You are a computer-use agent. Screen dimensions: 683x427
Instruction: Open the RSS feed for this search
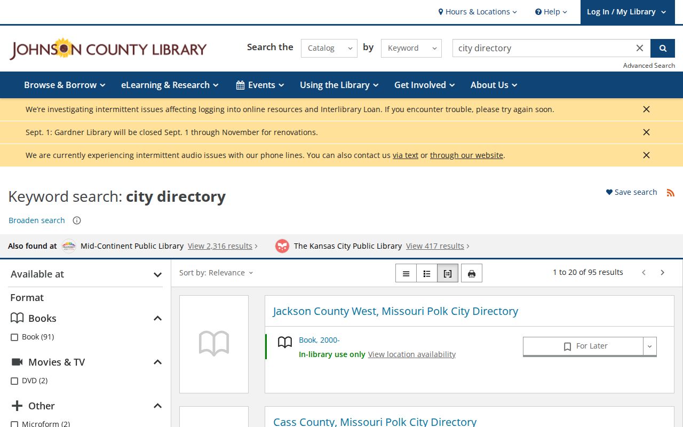click(x=671, y=193)
